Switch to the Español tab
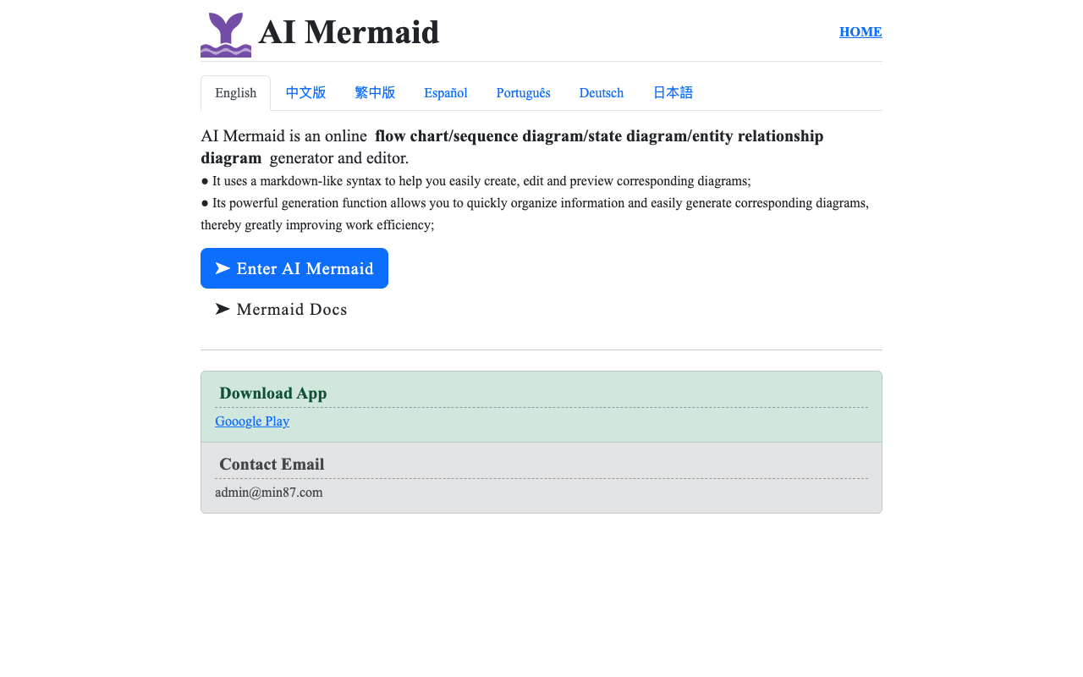This screenshot has height=677, width=1083. tap(446, 93)
